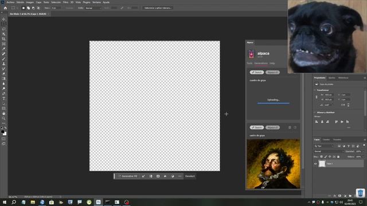367x206 pixels.
Task: Click Seleccionar y aplicar máscara button
Action: [x=158, y=8]
